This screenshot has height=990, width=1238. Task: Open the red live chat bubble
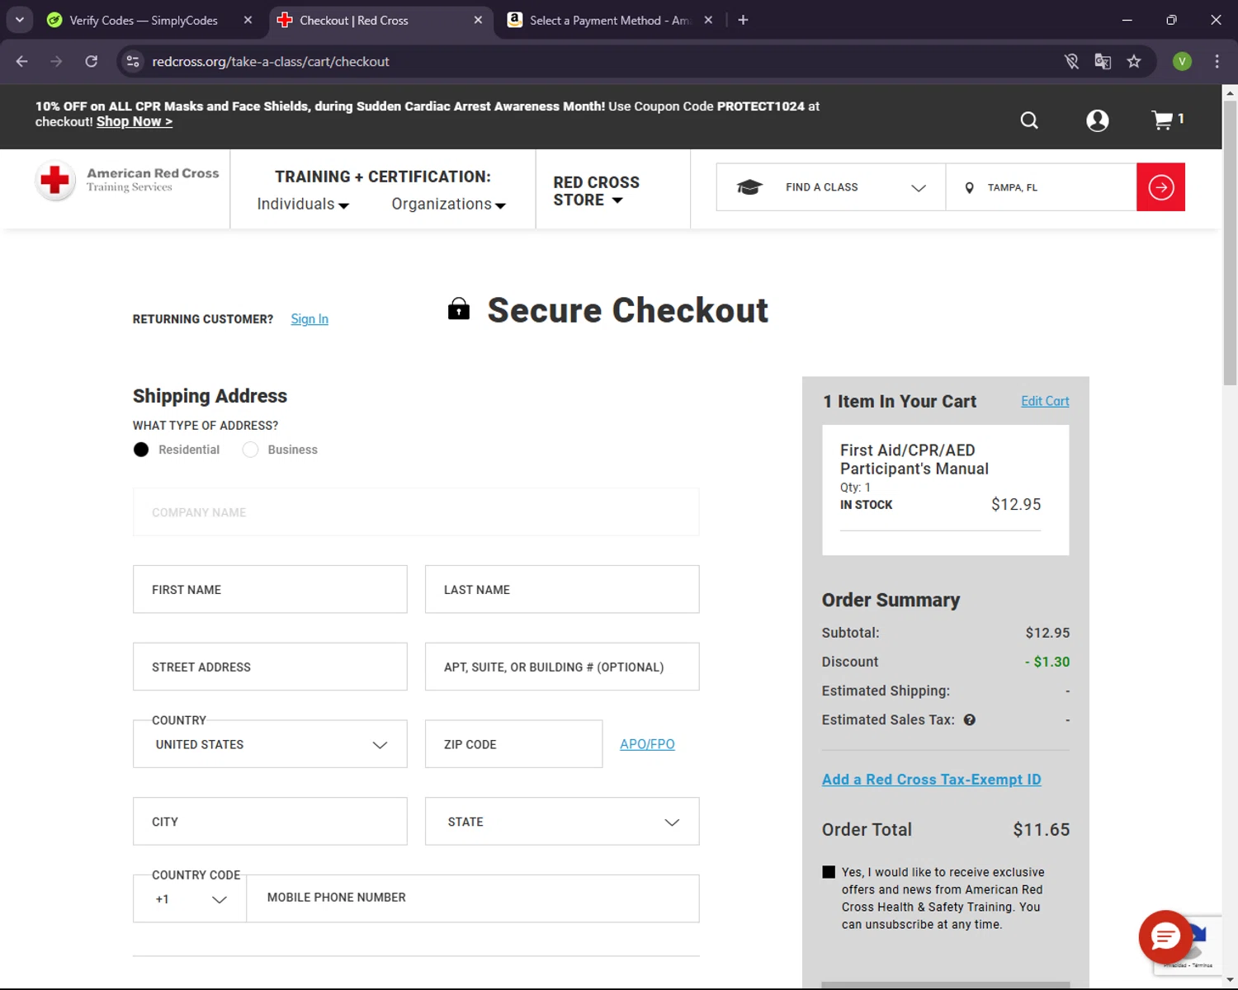(x=1165, y=936)
